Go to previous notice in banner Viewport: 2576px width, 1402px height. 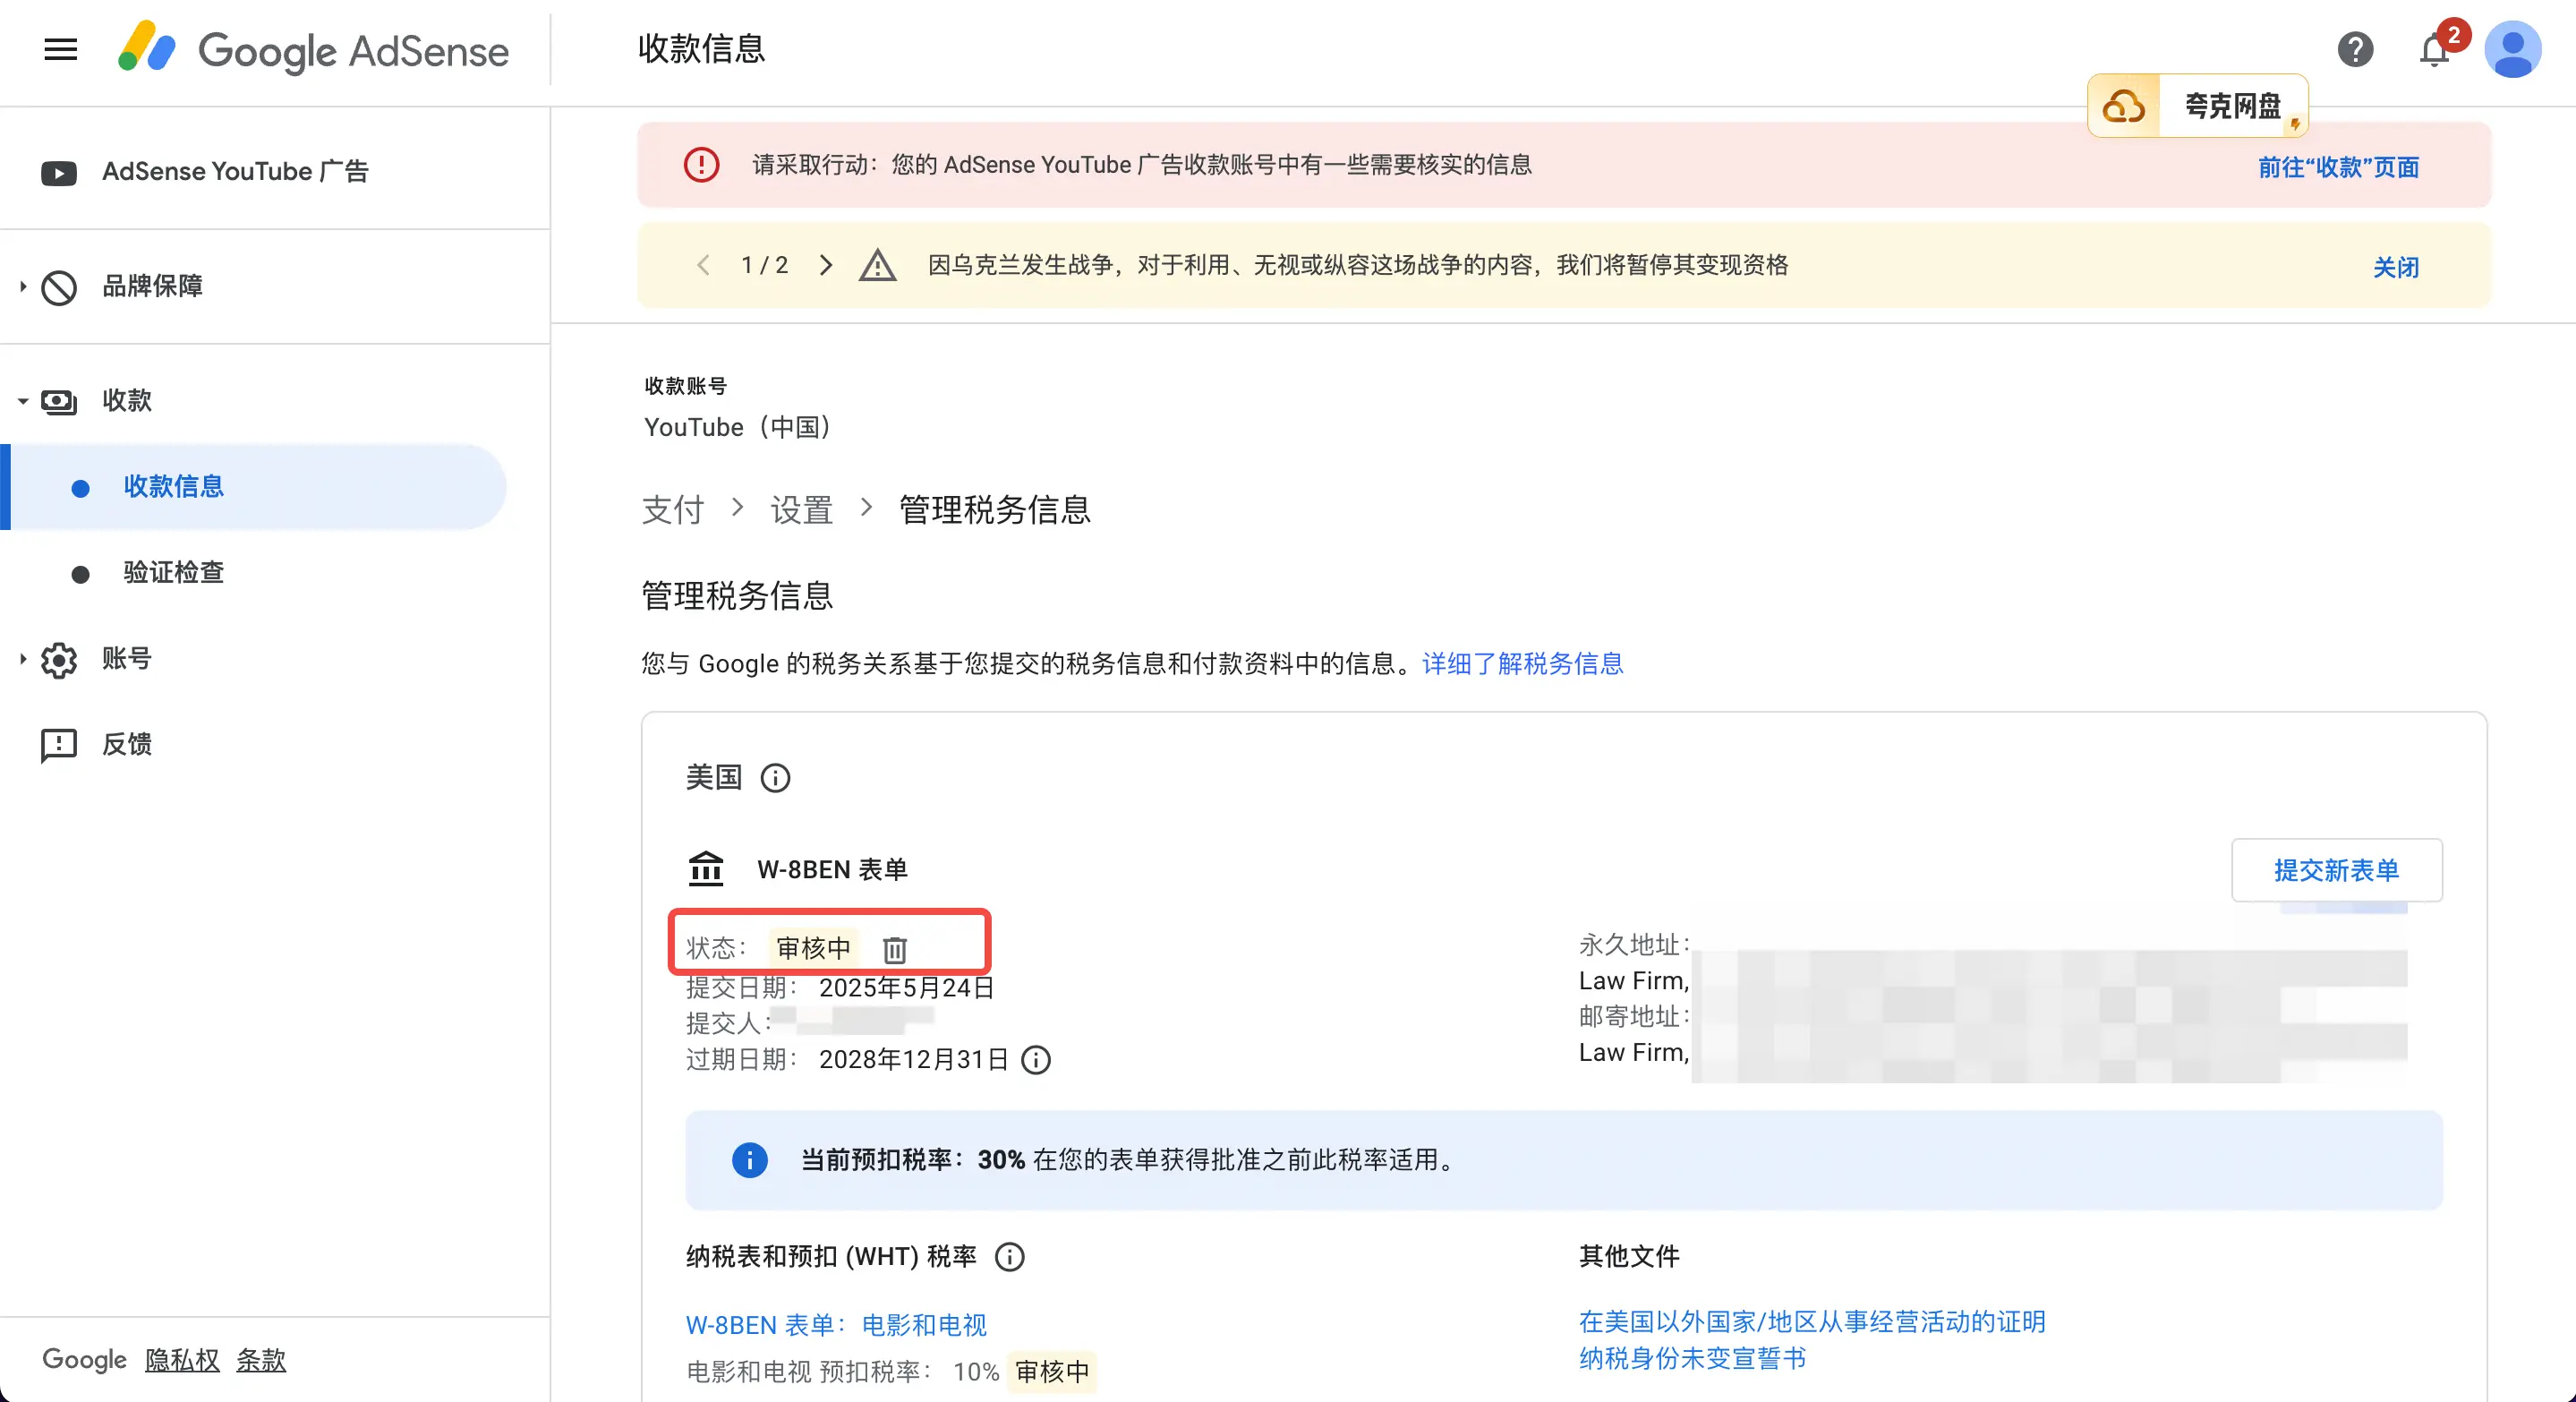click(x=703, y=265)
